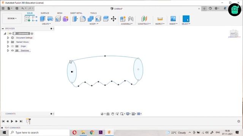Select the Offset Face tool
Image resolution: width=243 pixels, height=136 pixels.
106,19
